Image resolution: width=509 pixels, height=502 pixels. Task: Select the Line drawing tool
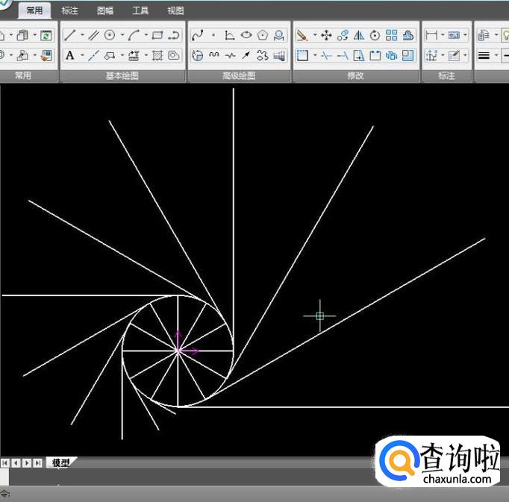69,35
